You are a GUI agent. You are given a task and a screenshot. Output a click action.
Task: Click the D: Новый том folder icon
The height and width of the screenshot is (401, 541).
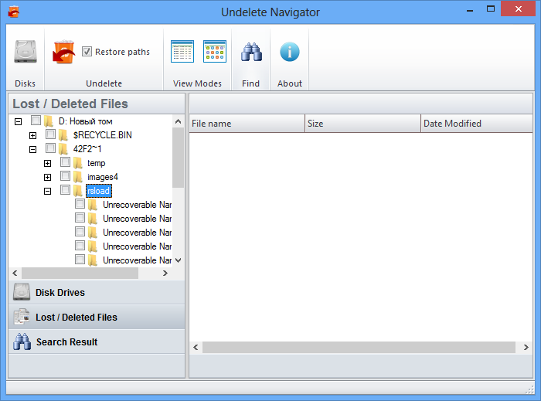tap(49, 121)
